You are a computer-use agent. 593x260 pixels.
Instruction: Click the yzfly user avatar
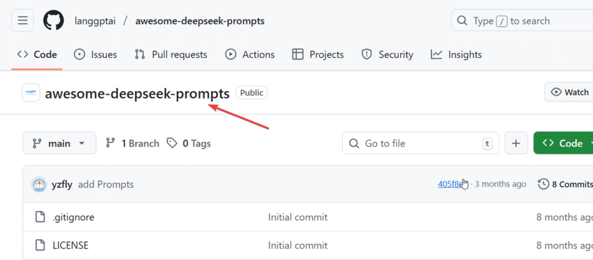point(39,184)
